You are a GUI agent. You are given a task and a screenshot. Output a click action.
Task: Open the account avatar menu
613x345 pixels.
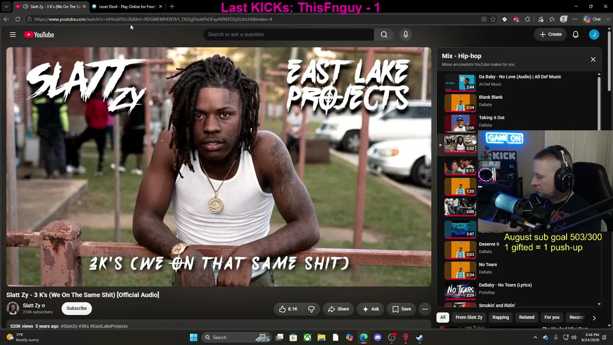click(594, 34)
